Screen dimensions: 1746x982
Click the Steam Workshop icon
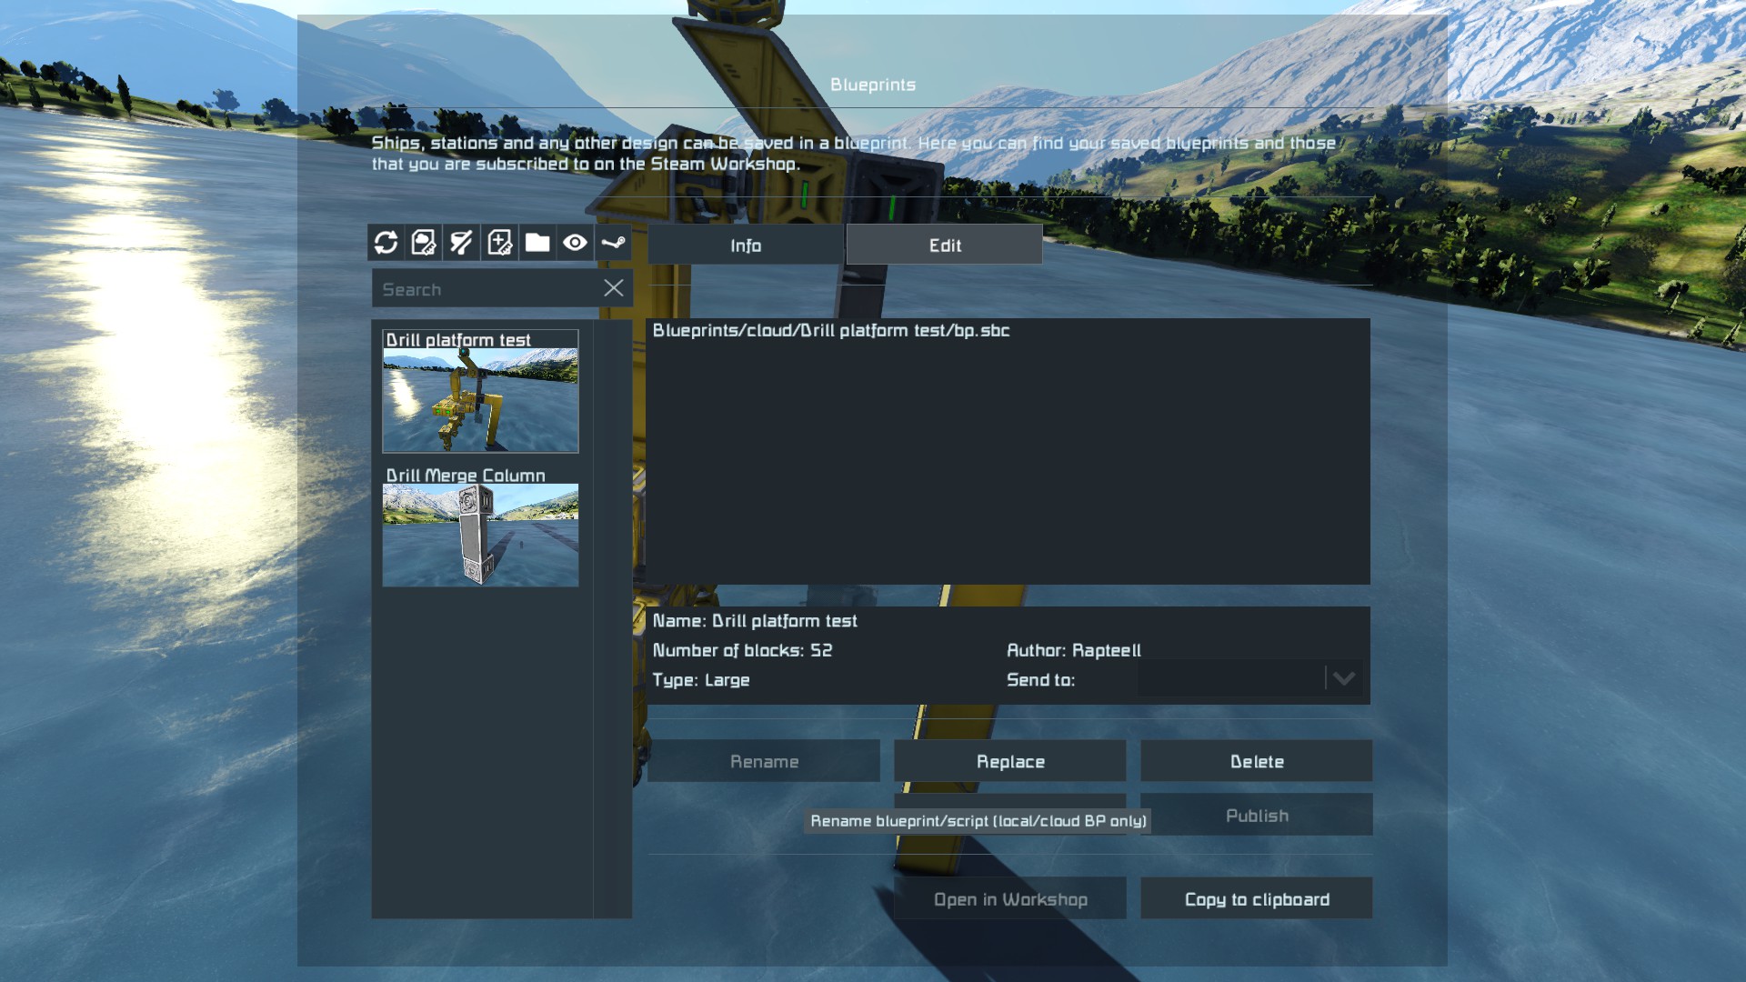(613, 243)
